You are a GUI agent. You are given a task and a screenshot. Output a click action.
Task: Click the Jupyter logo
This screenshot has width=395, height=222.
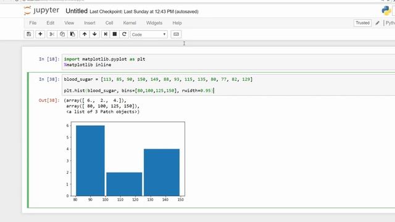(41, 10)
